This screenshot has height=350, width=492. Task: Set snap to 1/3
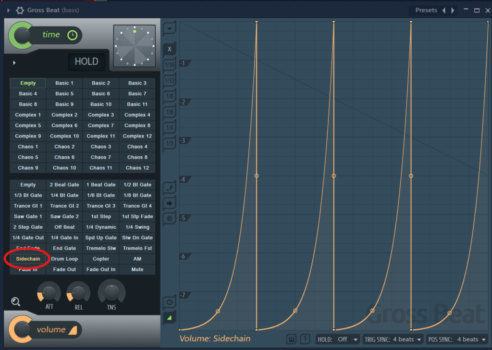(x=170, y=143)
